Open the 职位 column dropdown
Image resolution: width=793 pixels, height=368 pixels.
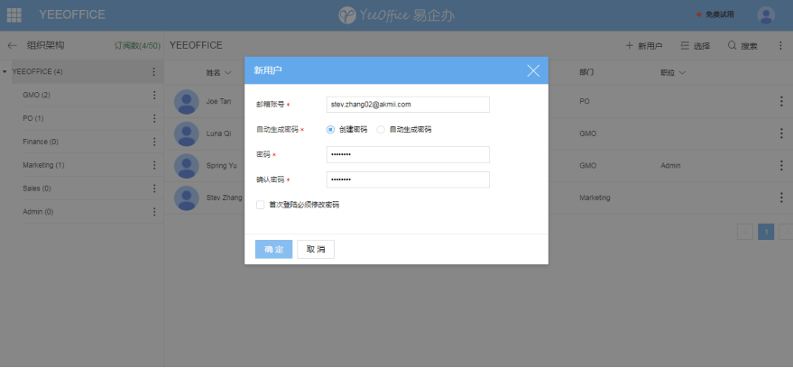coord(682,72)
